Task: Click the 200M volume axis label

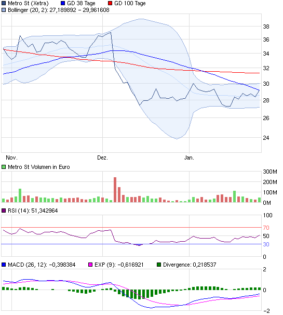Action: [270, 182]
